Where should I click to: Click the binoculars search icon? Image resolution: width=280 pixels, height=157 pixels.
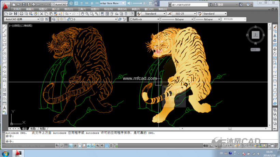[211, 5]
